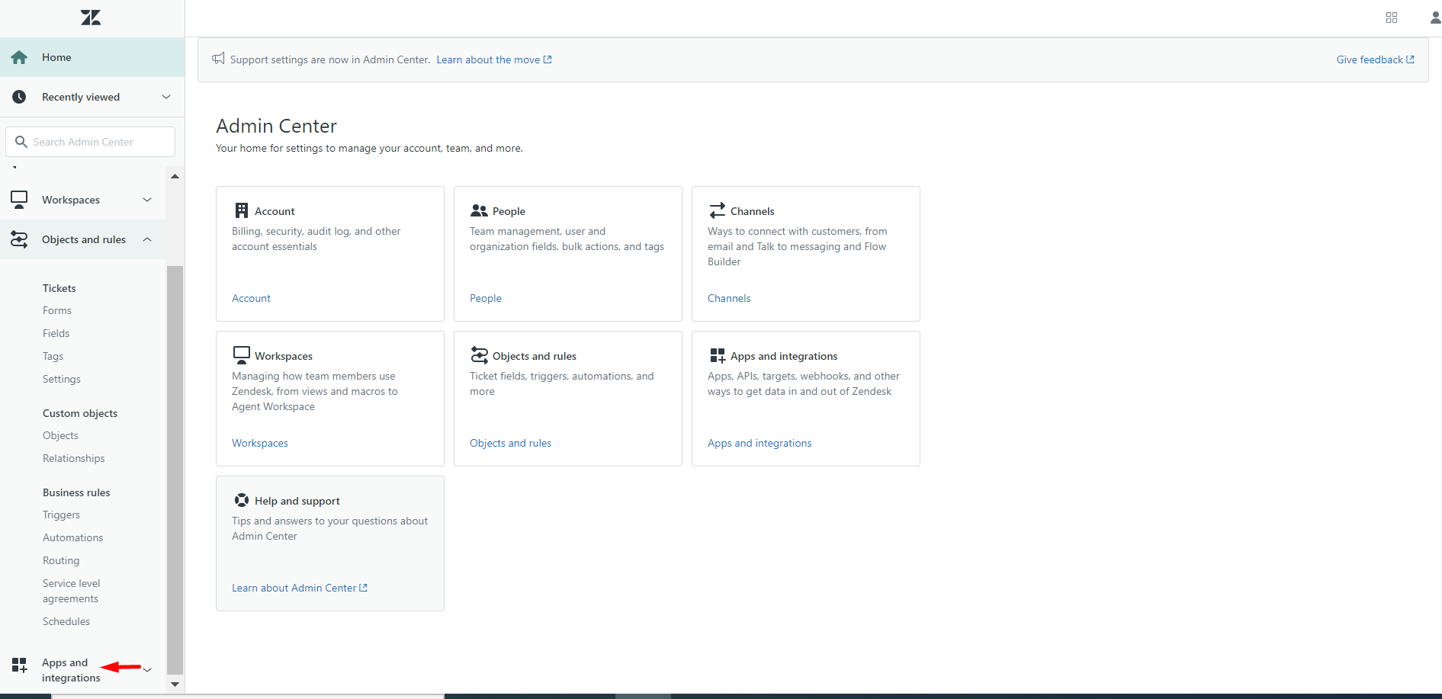Click the Custom objects section label
This screenshot has width=1442, height=699.
click(80, 413)
